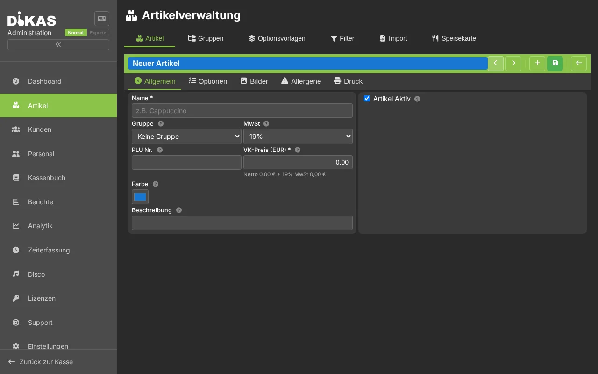The height and width of the screenshot is (374, 598).
Task: Click the Support lifebuoy icon
Action: coord(16,323)
